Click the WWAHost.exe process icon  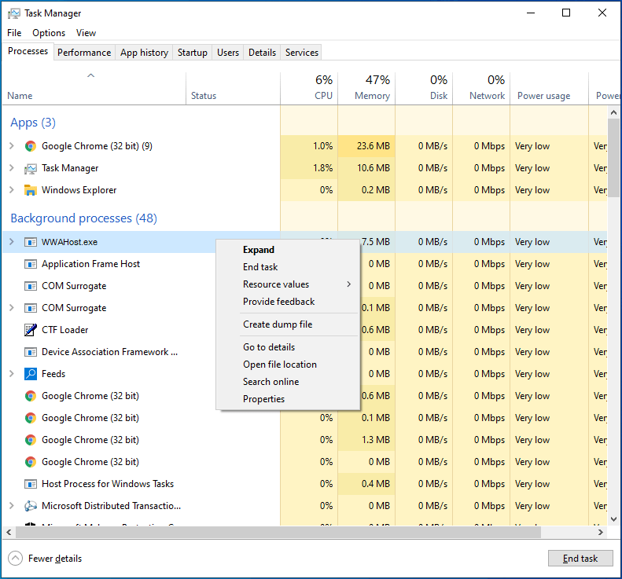[x=31, y=242]
